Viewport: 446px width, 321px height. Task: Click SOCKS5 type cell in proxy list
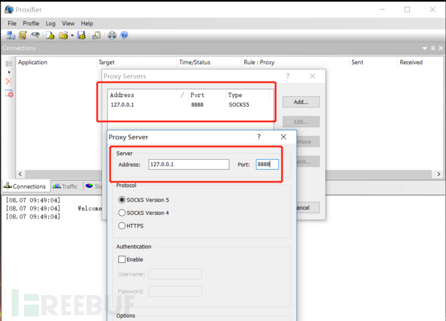tap(239, 105)
